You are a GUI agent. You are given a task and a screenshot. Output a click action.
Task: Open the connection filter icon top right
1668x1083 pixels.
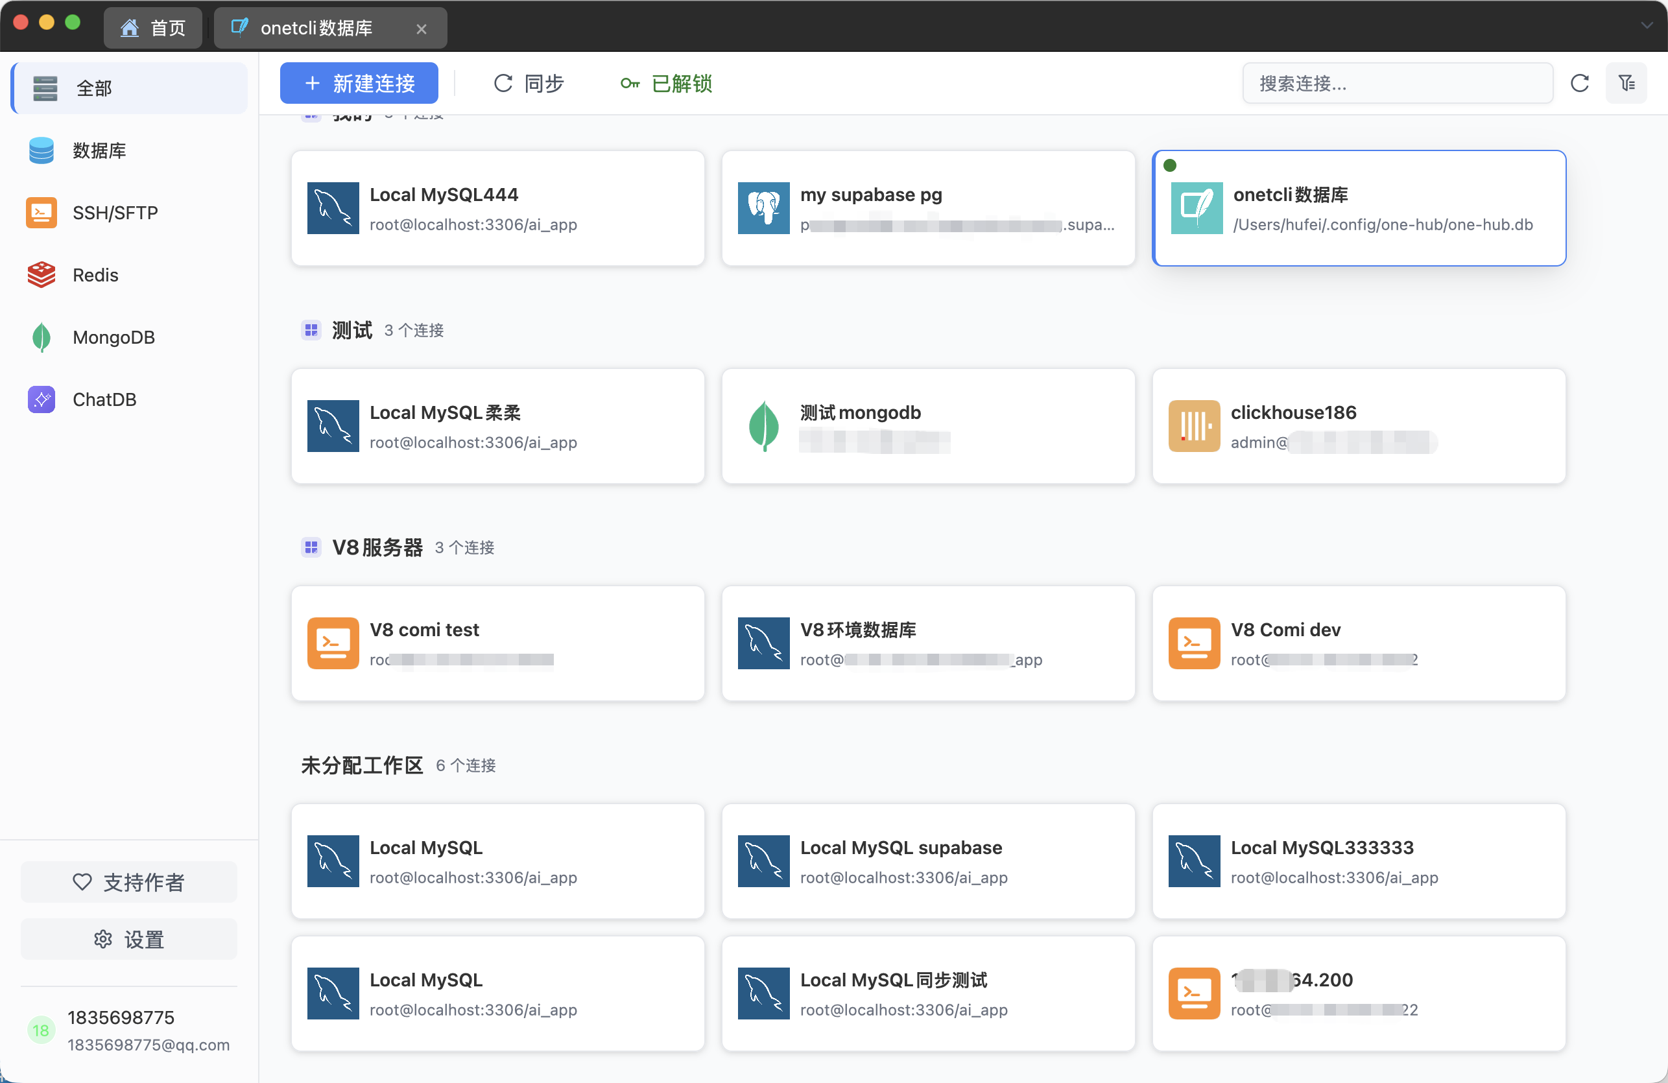coord(1628,83)
